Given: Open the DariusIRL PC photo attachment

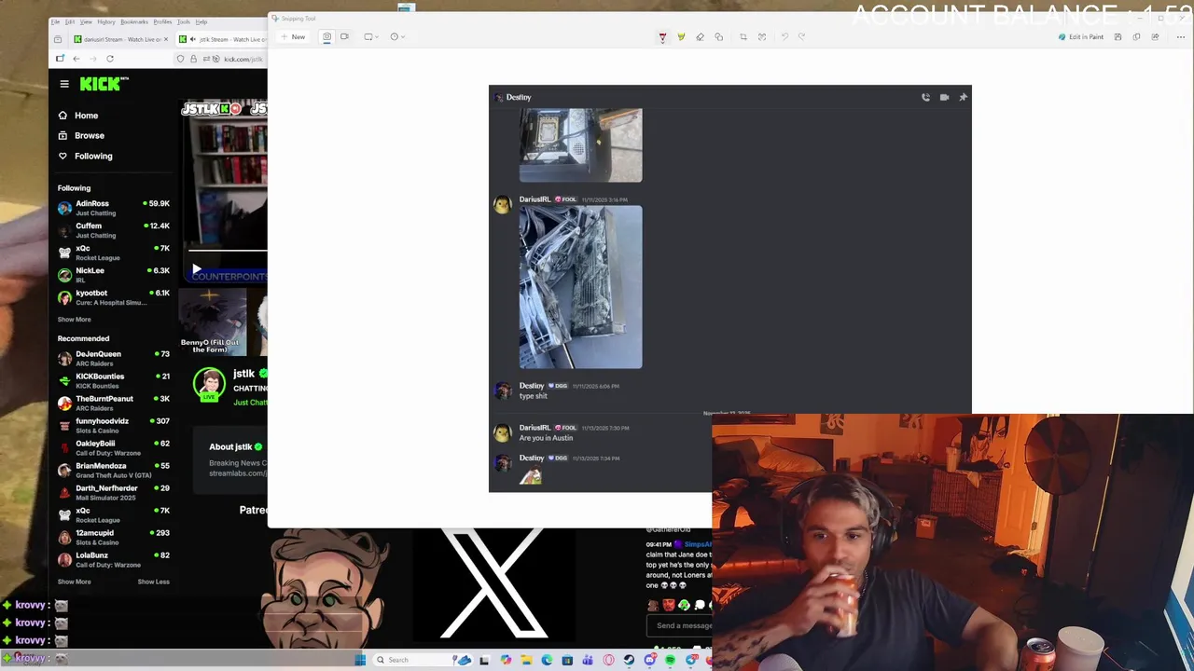Looking at the screenshot, I should pos(580,287).
